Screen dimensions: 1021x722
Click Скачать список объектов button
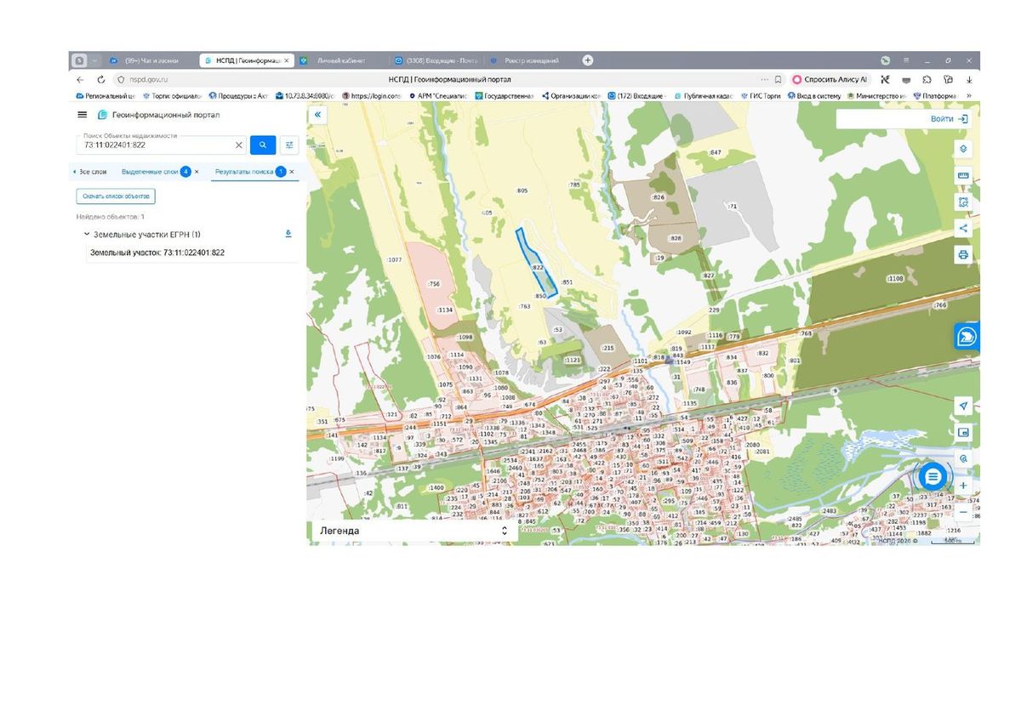point(116,196)
